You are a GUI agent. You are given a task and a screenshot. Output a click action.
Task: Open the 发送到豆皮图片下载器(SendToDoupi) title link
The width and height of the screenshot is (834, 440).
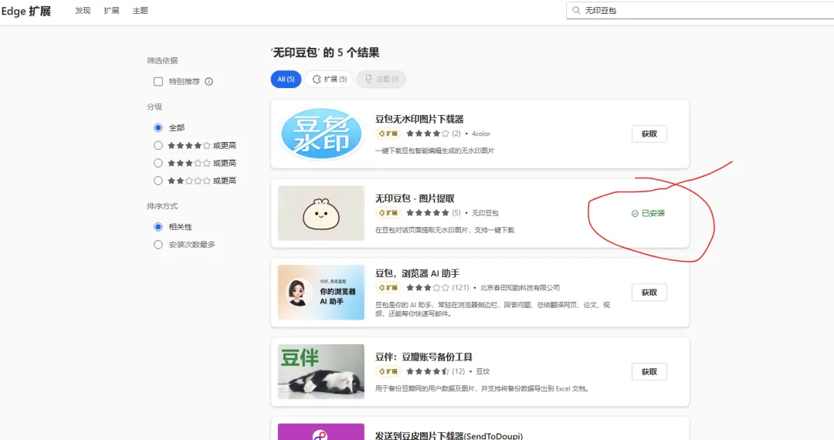coord(449,435)
